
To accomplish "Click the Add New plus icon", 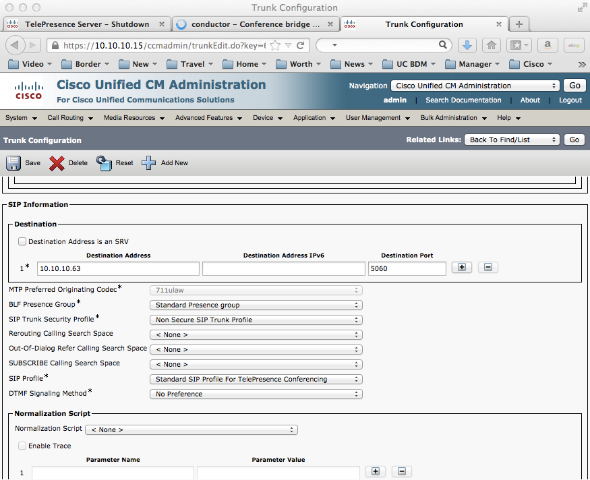I will pos(148,163).
